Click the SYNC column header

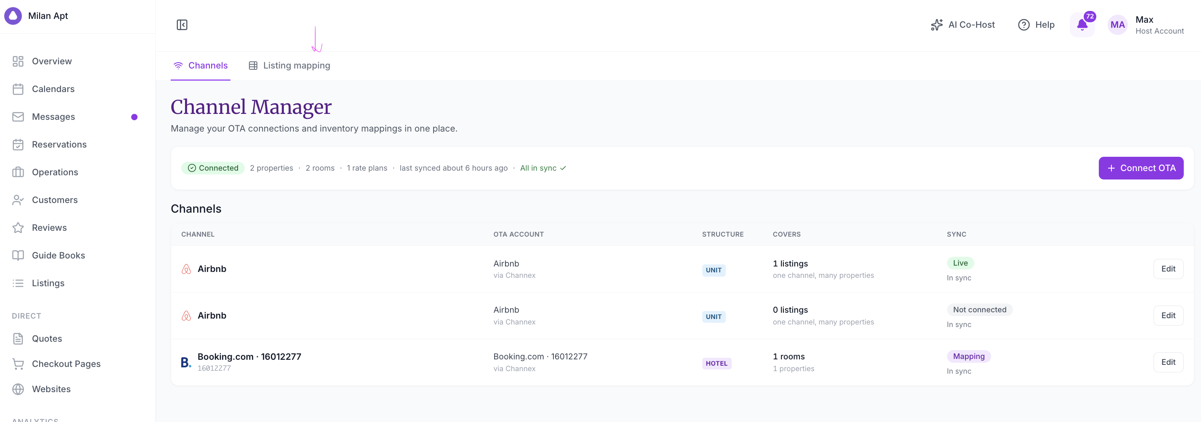pyautogui.click(x=956, y=234)
